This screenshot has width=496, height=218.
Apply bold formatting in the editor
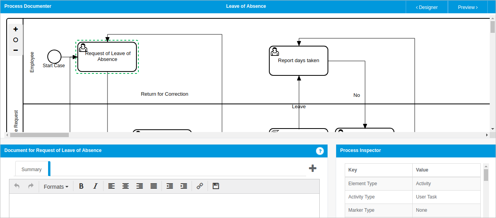[81, 186]
